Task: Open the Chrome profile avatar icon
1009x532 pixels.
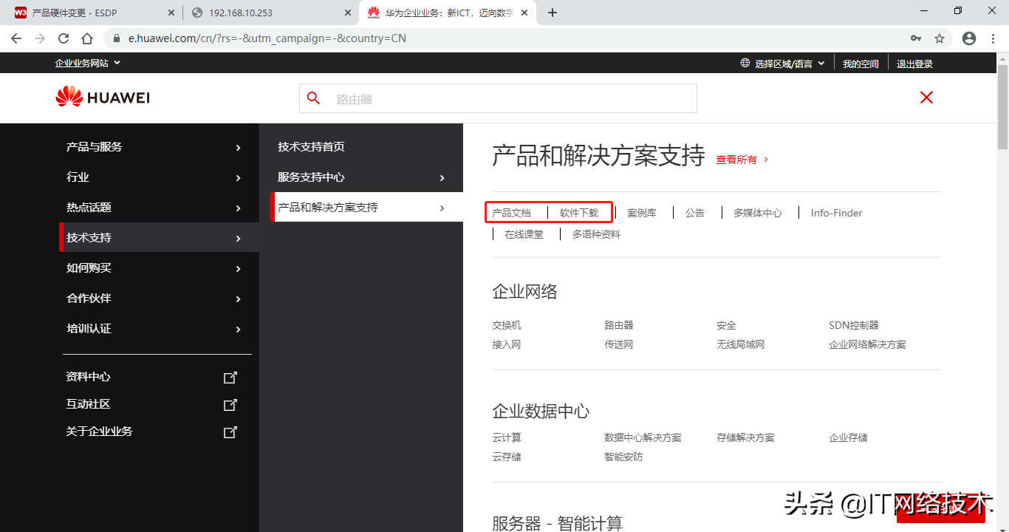Action: 969,38
